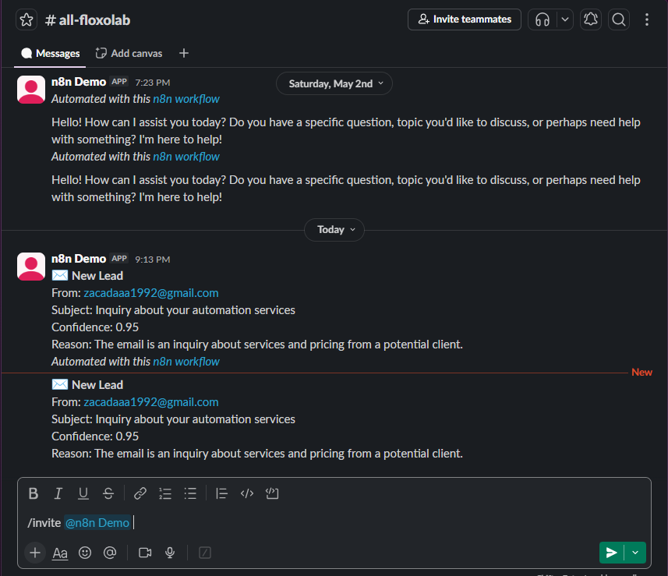The width and height of the screenshot is (668, 576).
Task: Open n8n Demo avatar at 7:23 PM
Action: (31, 90)
